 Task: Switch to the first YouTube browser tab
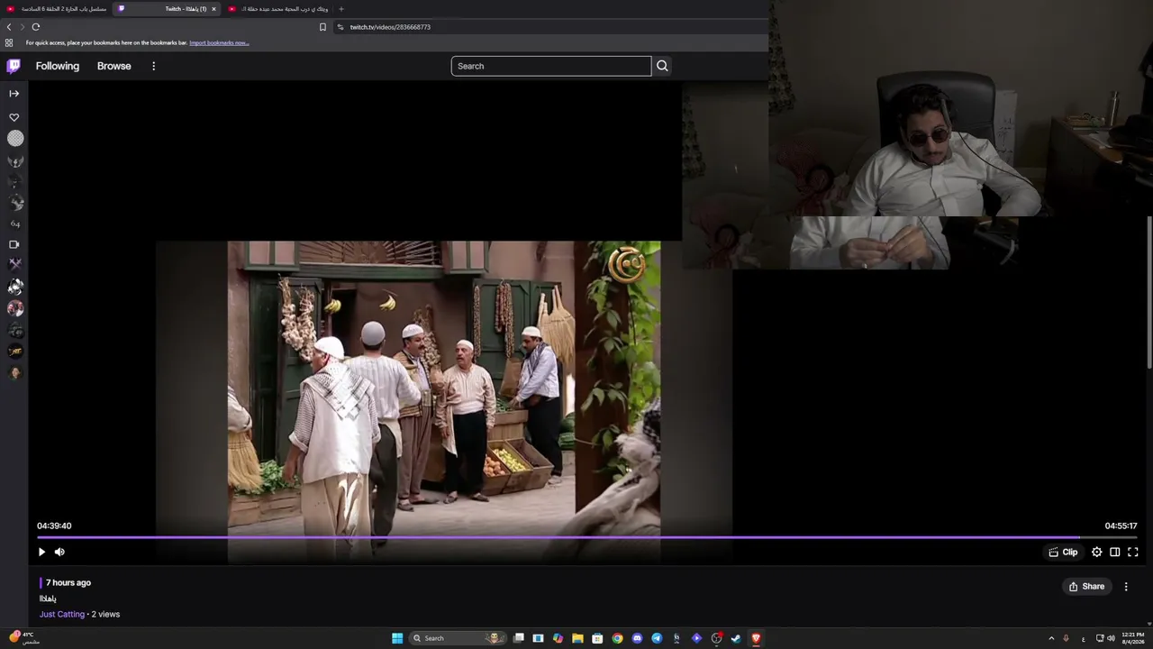tap(56, 9)
